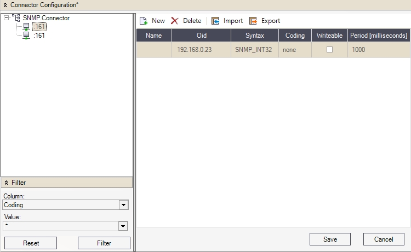Select the second :161 device node

[x=39, y=36]
